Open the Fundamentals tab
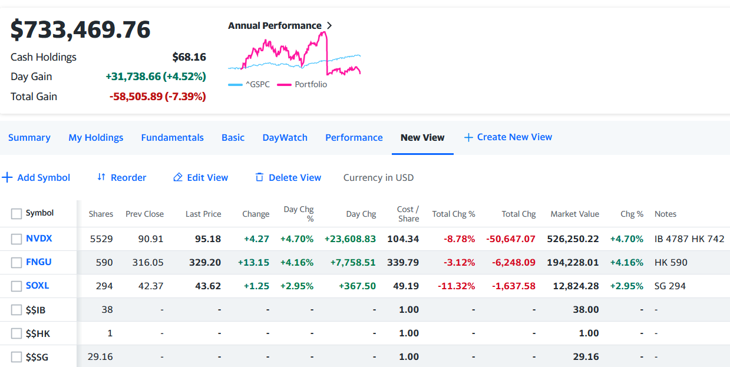 [x=172, y=137]
